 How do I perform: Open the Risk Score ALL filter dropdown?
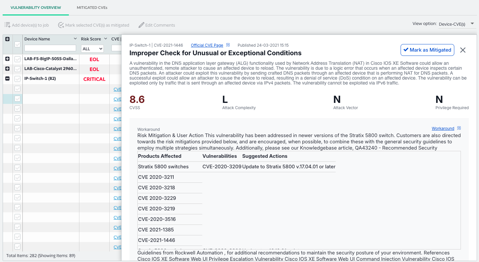coord(93,49)
